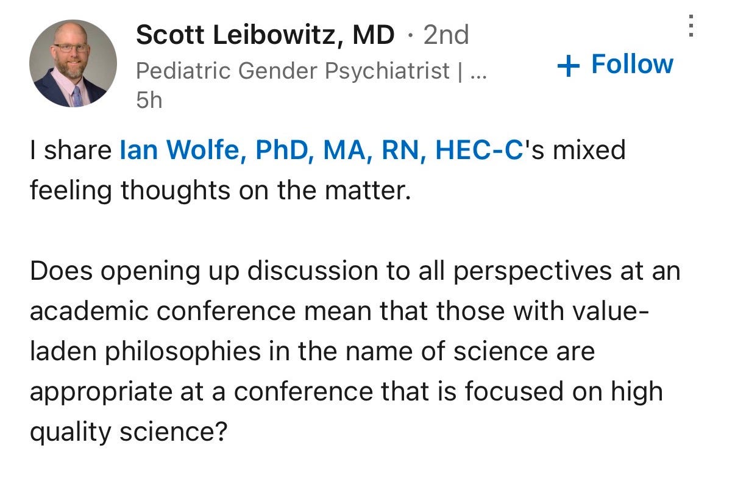Click the "I share" text before mention
Screen dimensions: 735x484
[72, 150]
